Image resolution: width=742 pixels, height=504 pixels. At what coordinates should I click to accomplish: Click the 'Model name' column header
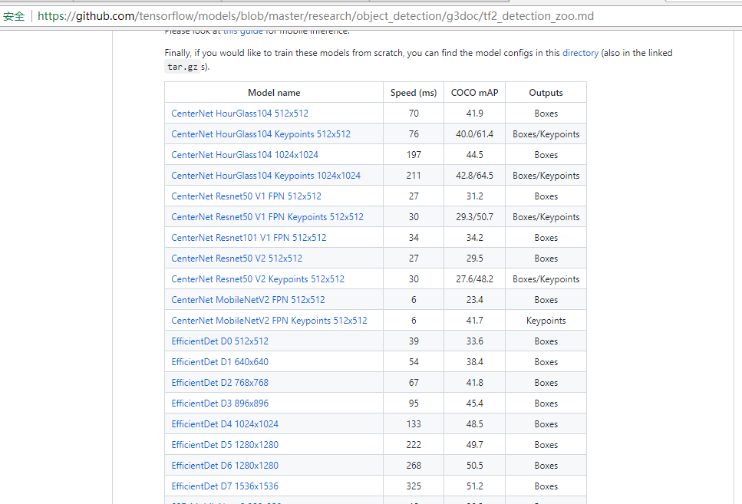[x=274, y=93]
